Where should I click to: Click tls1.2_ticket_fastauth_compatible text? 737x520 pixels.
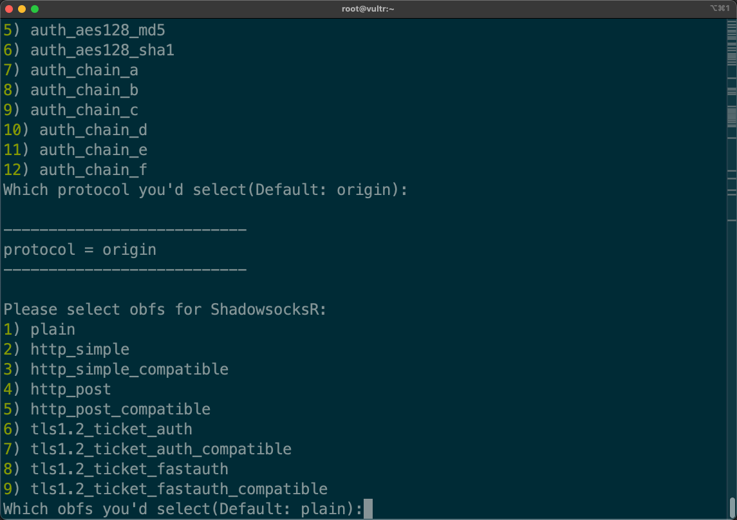coord(179,489)
